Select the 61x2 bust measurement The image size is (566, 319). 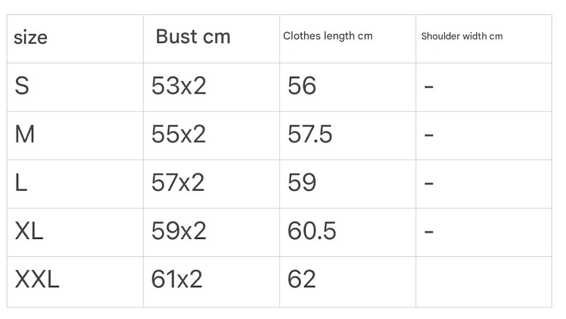coord(176,279)
